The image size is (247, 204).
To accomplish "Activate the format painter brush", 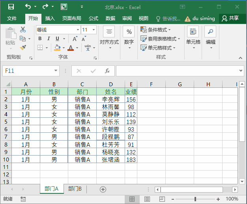I will click(x=23, y=48).
